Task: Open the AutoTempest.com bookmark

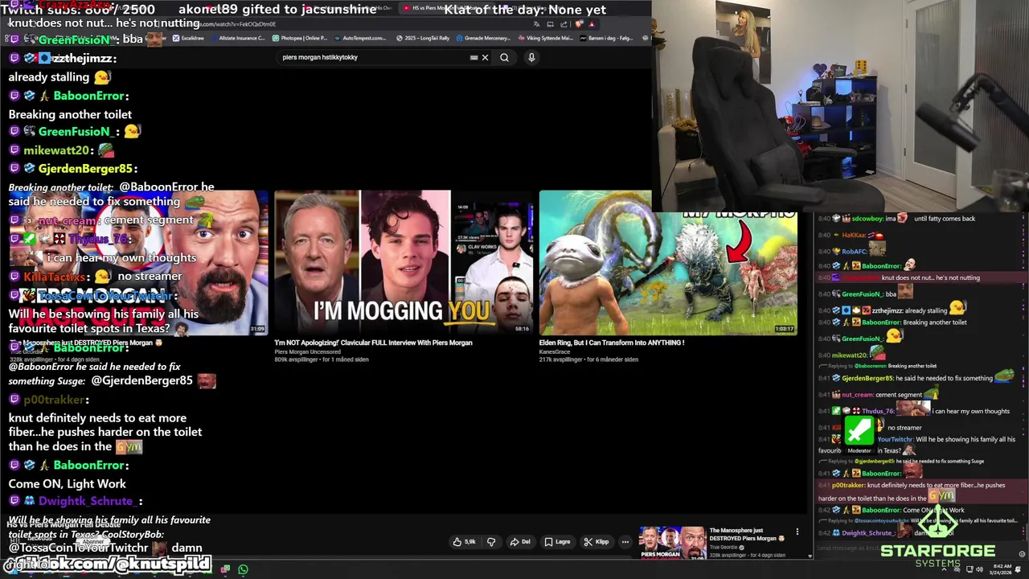Action: 360,38
